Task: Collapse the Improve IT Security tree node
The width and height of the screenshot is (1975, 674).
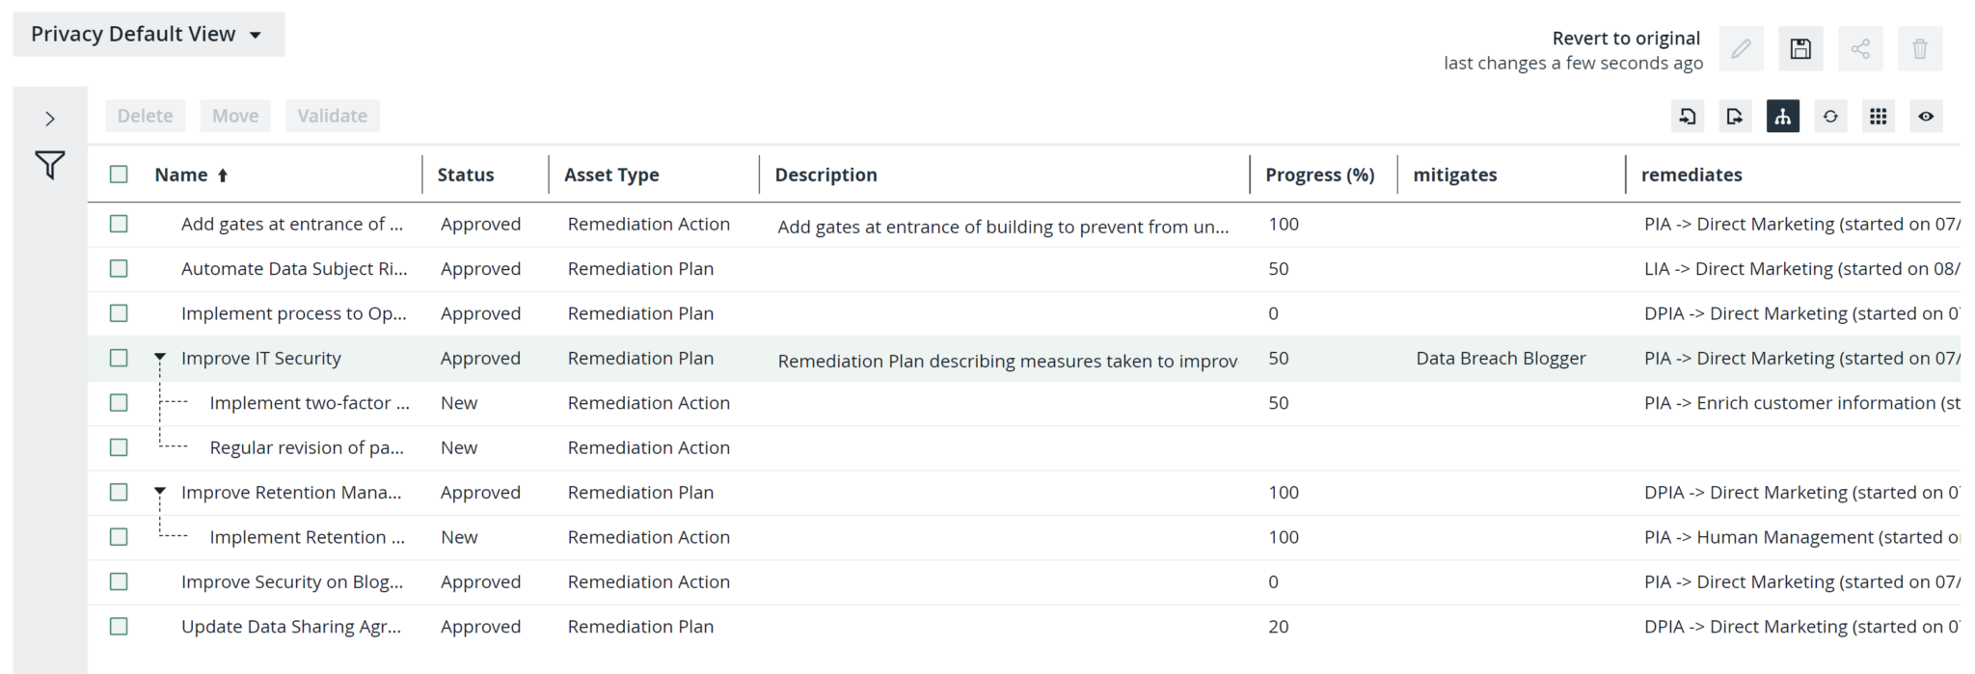Action: tap(160, 358)
